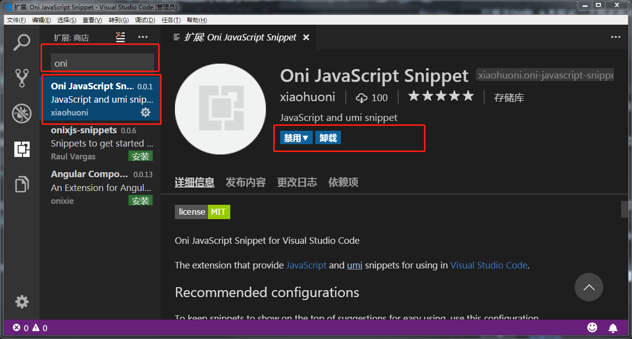The image size is (632, 339).
Task: Open the Search view in activity bar
Action: click(x=22, y=42)
